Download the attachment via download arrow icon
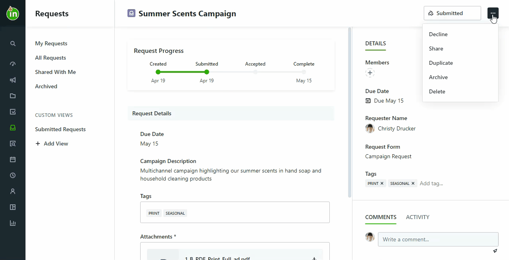This screenshot has width=509, height=260. coord(314,258)
